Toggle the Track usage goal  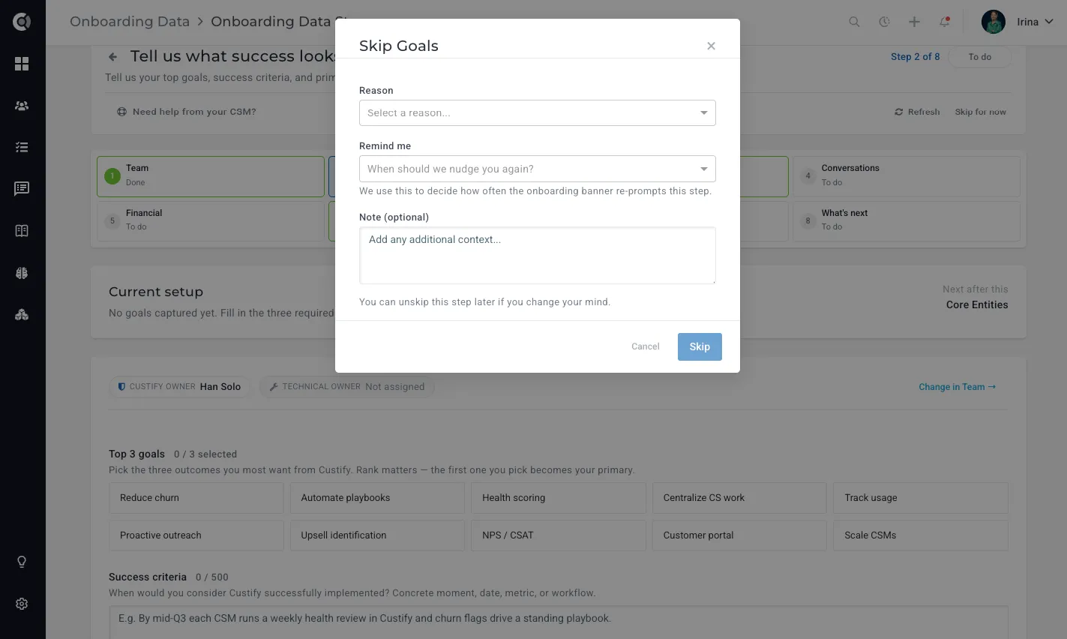pos(921,498)
